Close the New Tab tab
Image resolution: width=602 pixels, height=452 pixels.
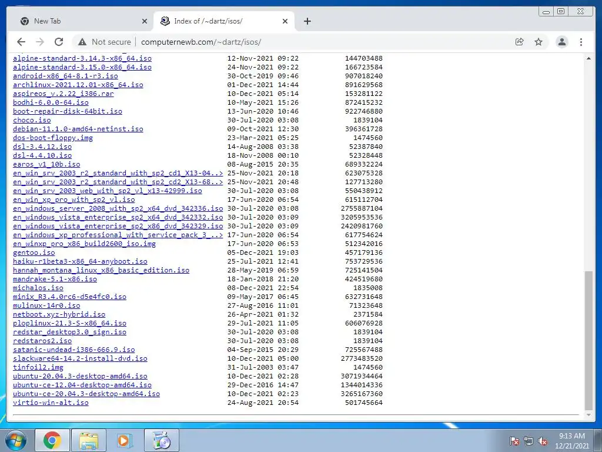[145, 21]
